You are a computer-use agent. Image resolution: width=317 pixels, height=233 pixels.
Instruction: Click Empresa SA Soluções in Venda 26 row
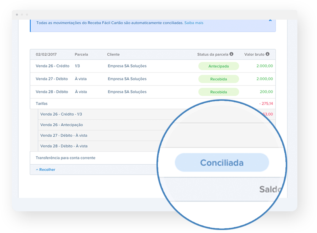click(127, 66)
